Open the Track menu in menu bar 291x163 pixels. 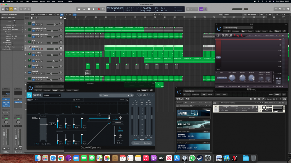tap(27, 1)
